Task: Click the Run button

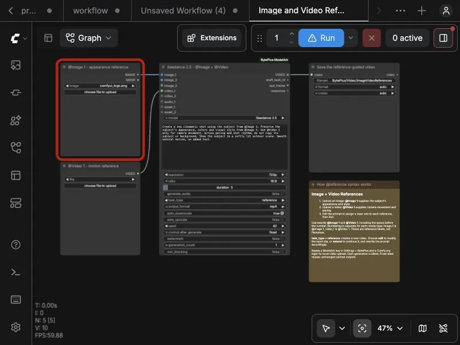Action: (x=321, y=38)
